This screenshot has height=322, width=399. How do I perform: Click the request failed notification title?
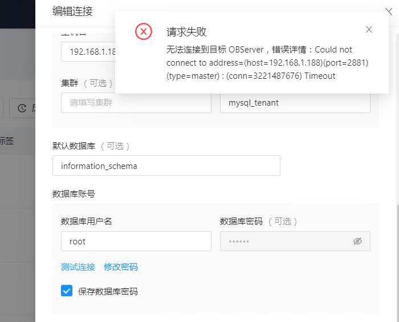186,31
